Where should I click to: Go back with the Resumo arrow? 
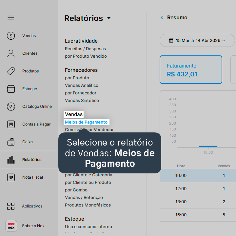162,18
